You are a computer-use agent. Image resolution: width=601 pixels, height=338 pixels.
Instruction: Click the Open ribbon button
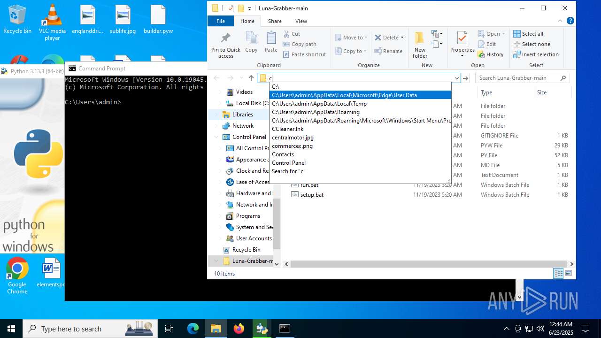tap(492, 34)
